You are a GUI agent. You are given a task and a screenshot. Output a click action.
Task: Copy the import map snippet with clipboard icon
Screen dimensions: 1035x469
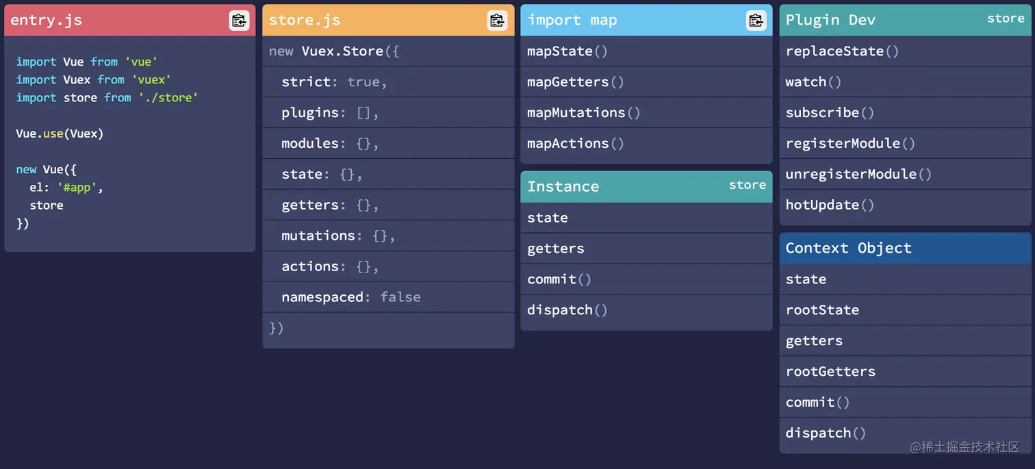[x=756, y=21]
